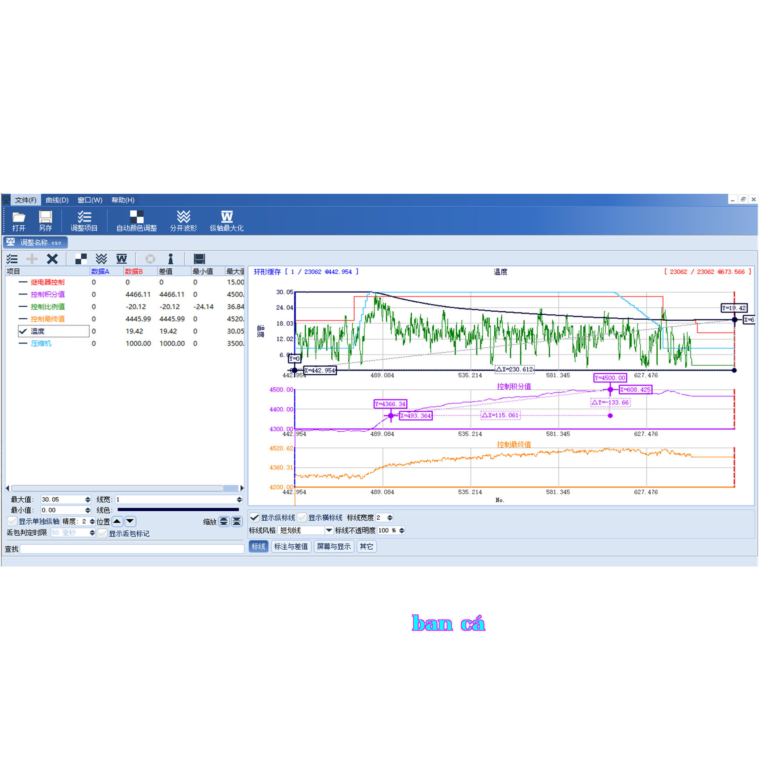Click the info 'i' icon in panel
The image size is (759, 759).
(171, 259)
